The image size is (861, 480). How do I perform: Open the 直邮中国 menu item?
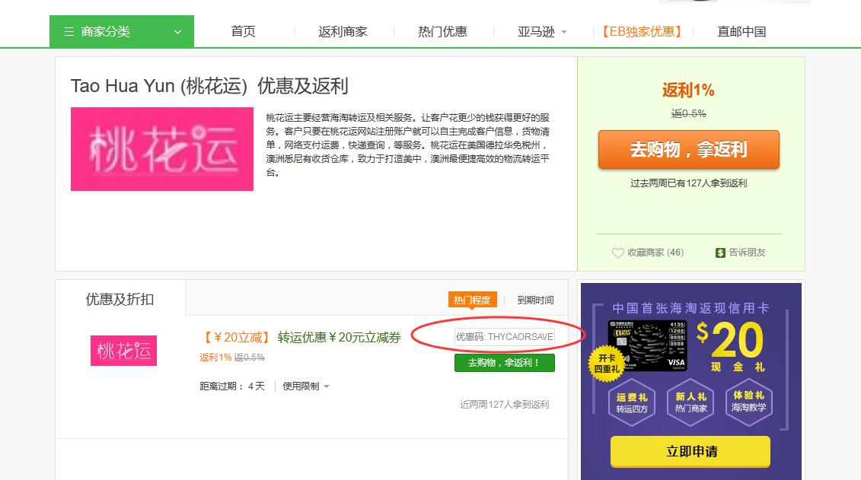741,32
